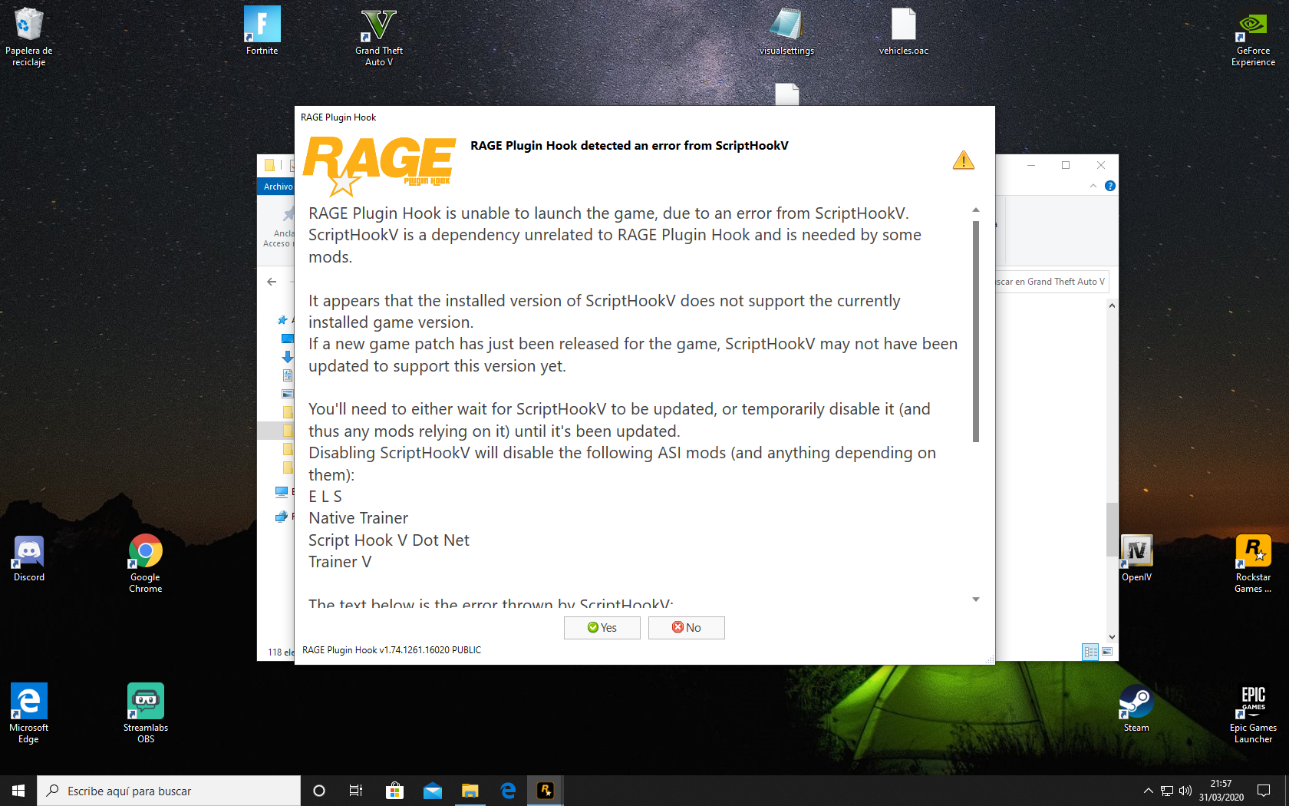Open the Papelera de reciclaje desktop icon

(x=29, y=36)
